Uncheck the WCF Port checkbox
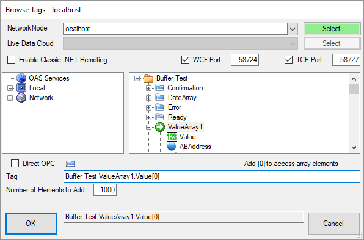Viewport: 364px width, 240px height. [x=185, y=60]
